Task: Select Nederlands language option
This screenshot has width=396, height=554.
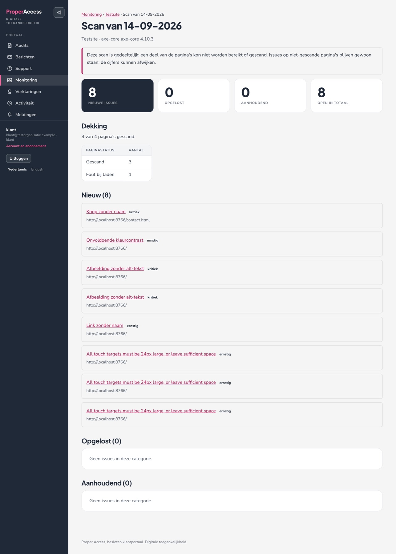Action: [17, 169]
